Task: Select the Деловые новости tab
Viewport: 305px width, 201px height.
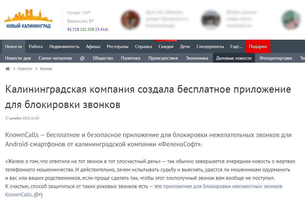Action: (x=234, y=58)
